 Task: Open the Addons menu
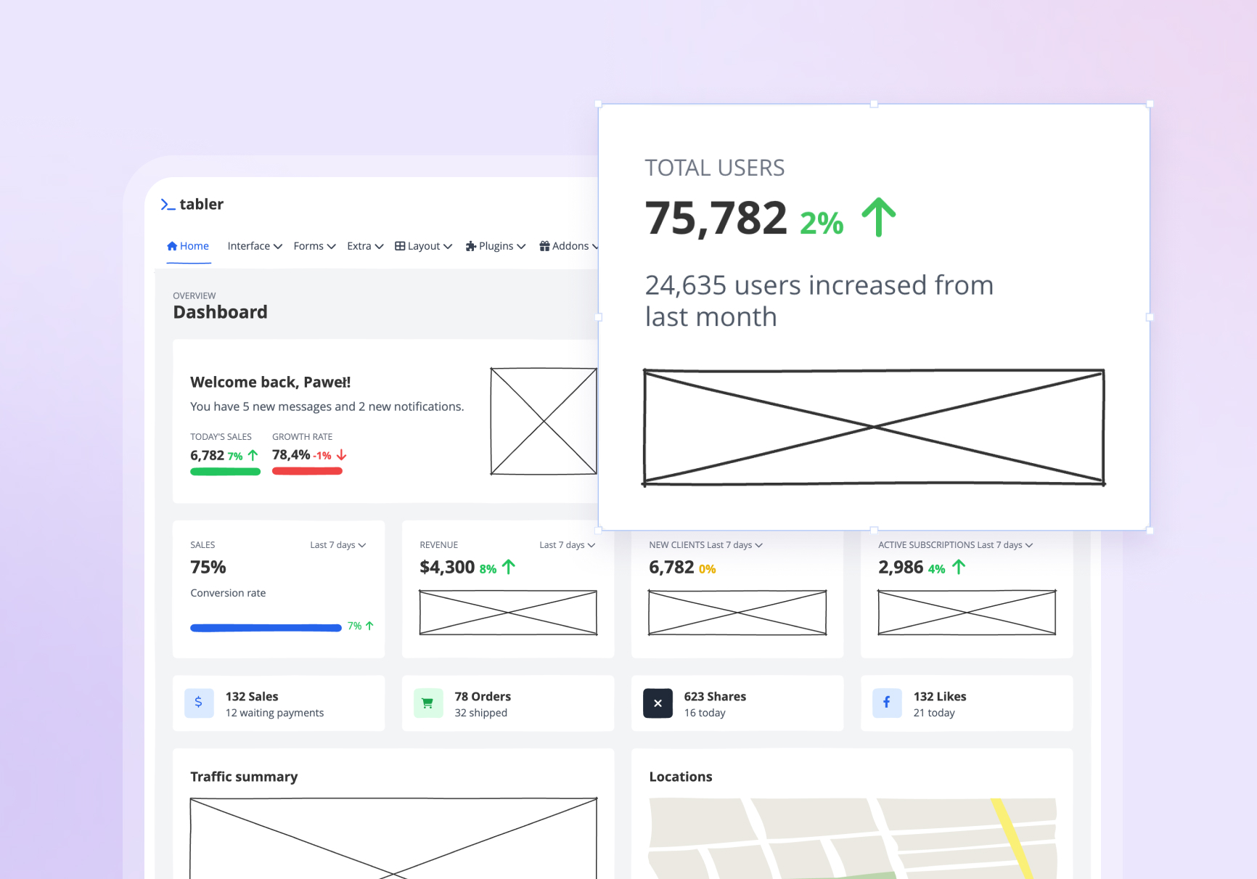pos(569,246)
